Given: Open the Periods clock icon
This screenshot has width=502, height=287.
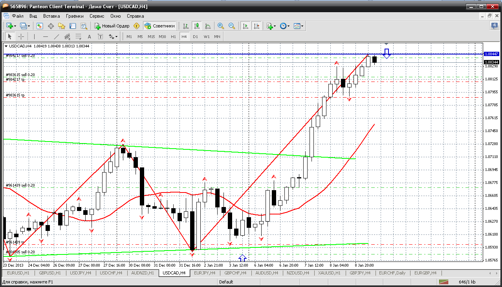Looking at the screenshot, I should (x=283, y=26).
